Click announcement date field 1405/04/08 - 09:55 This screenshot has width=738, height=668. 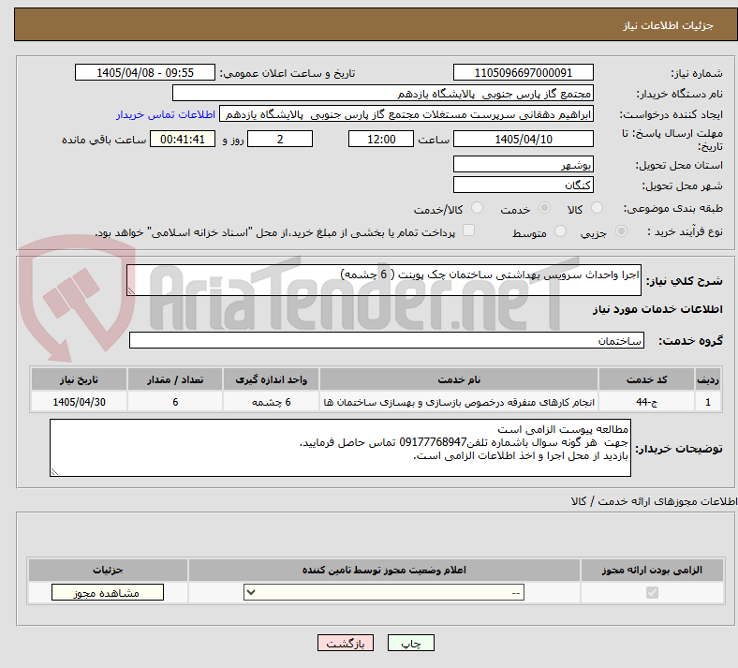(145, 72)
